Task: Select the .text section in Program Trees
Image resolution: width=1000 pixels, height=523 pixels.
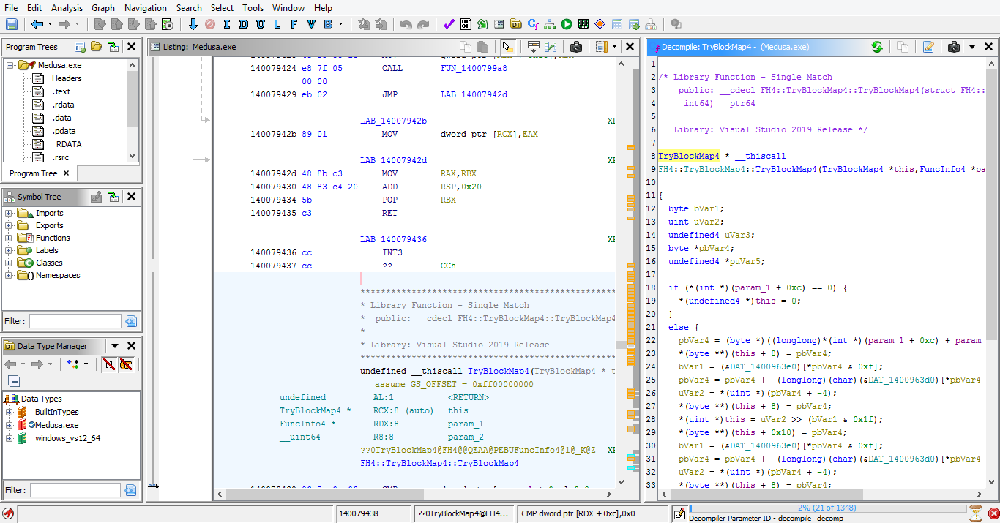Action: click(61, 91)
